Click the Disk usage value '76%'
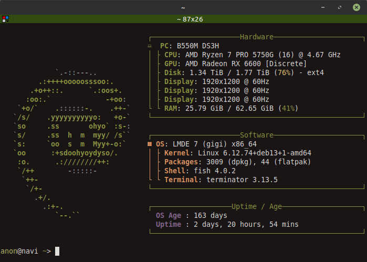 click(284, 72)
